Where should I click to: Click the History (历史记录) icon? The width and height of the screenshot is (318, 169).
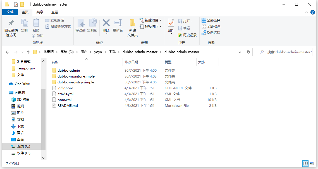[x=180, y=35]
